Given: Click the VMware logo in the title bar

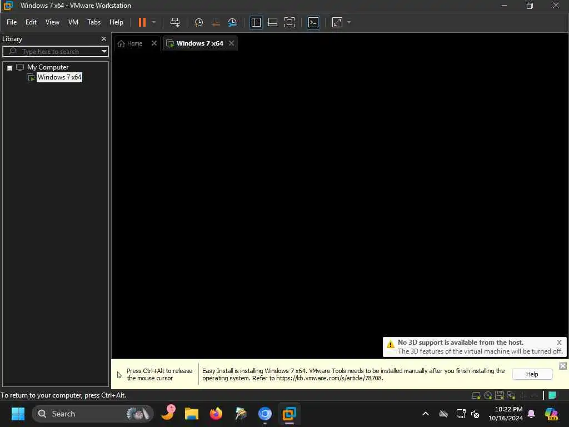Looking at the screenshot, I should [x=8, y=6].
